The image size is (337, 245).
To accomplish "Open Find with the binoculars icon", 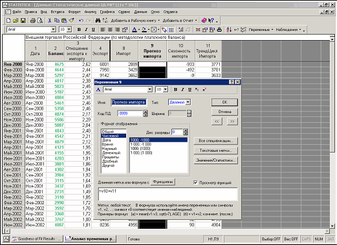I will pyautogui.click(x=98, y=21).
